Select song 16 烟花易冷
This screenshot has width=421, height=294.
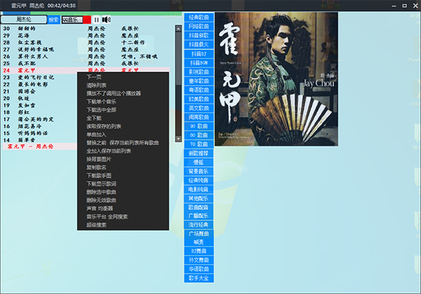39,126
